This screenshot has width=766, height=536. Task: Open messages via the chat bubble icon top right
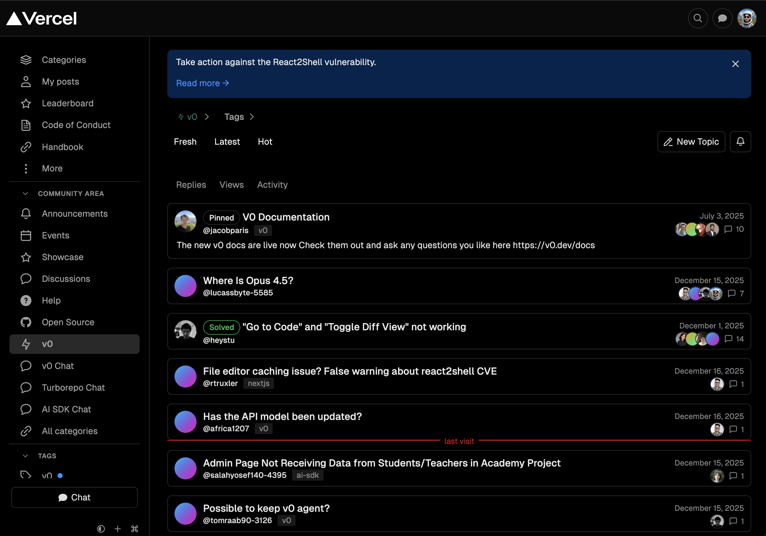(722, 18)
